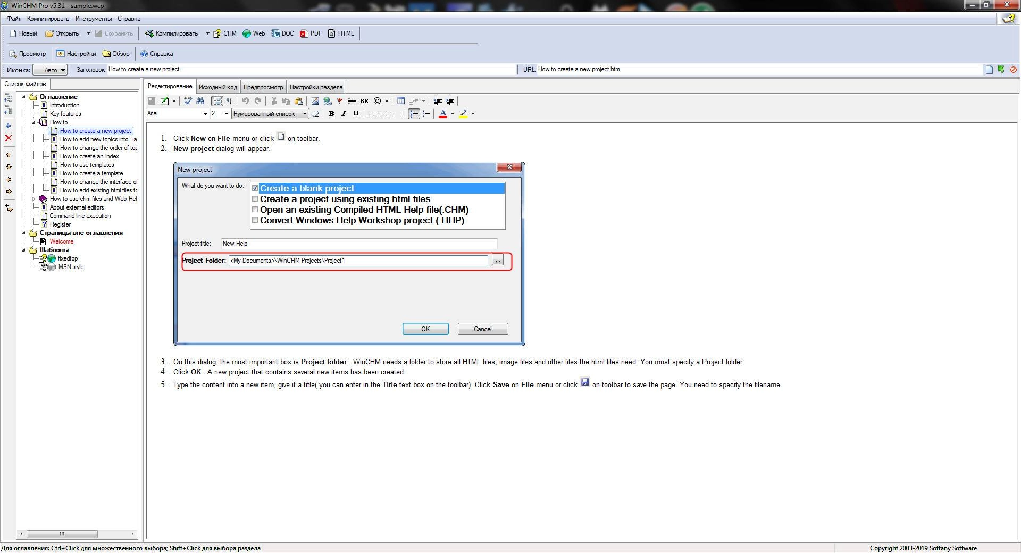Image resolution: width=1021 pixels, height=553 pixels.
Task: Toggle show borders dashed-box button
Action: pos(217,100)
